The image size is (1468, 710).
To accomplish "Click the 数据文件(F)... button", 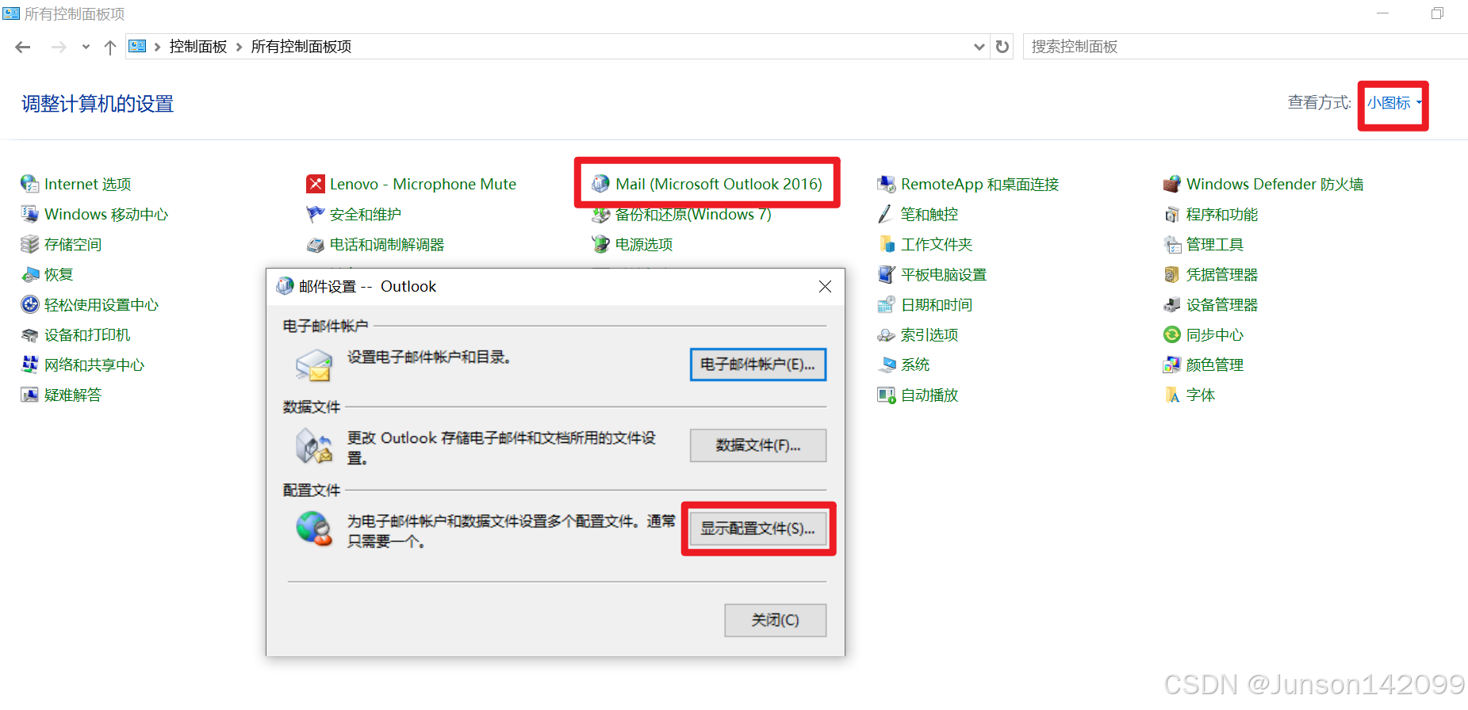I will click(x=758, y=445).
